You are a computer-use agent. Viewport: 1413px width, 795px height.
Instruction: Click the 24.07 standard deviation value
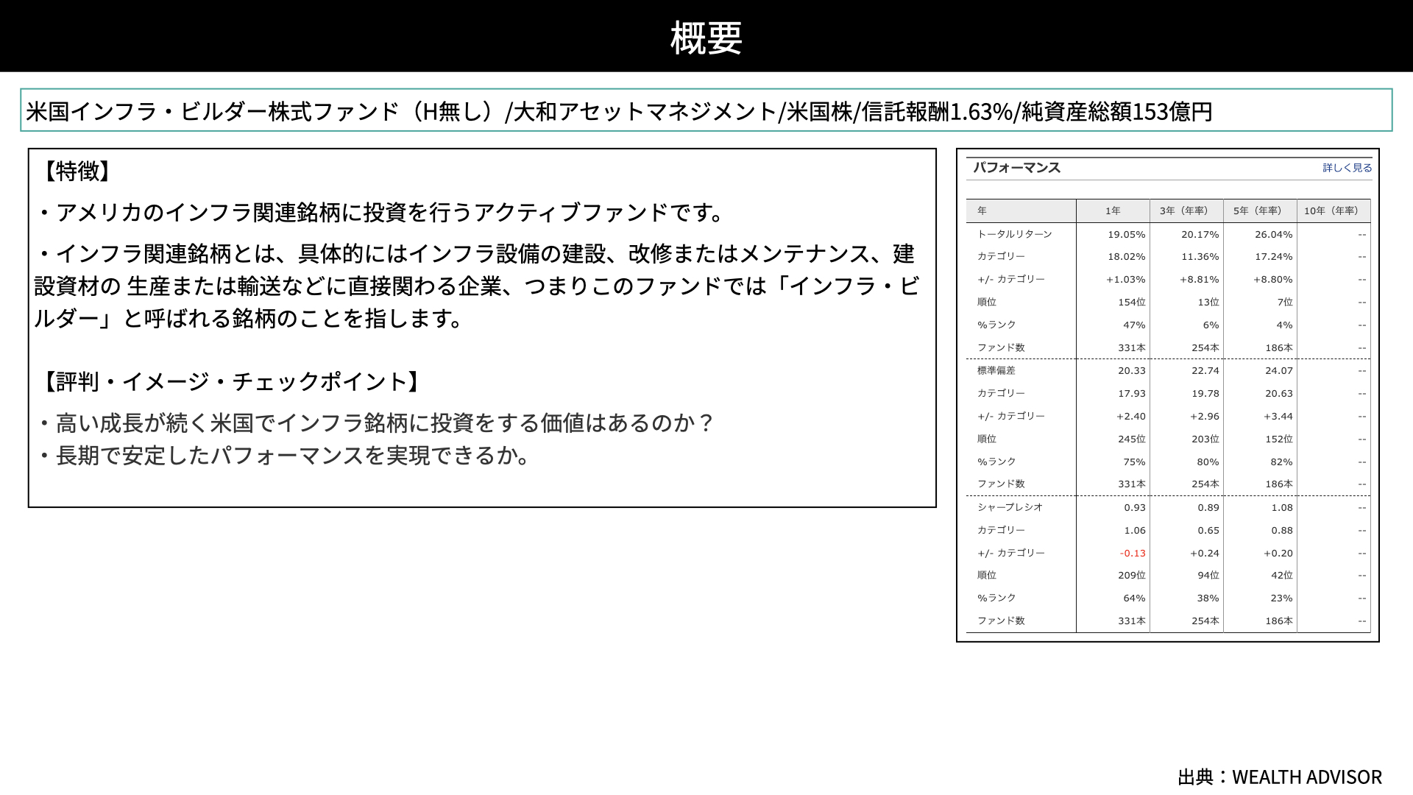coord(1278,371)
